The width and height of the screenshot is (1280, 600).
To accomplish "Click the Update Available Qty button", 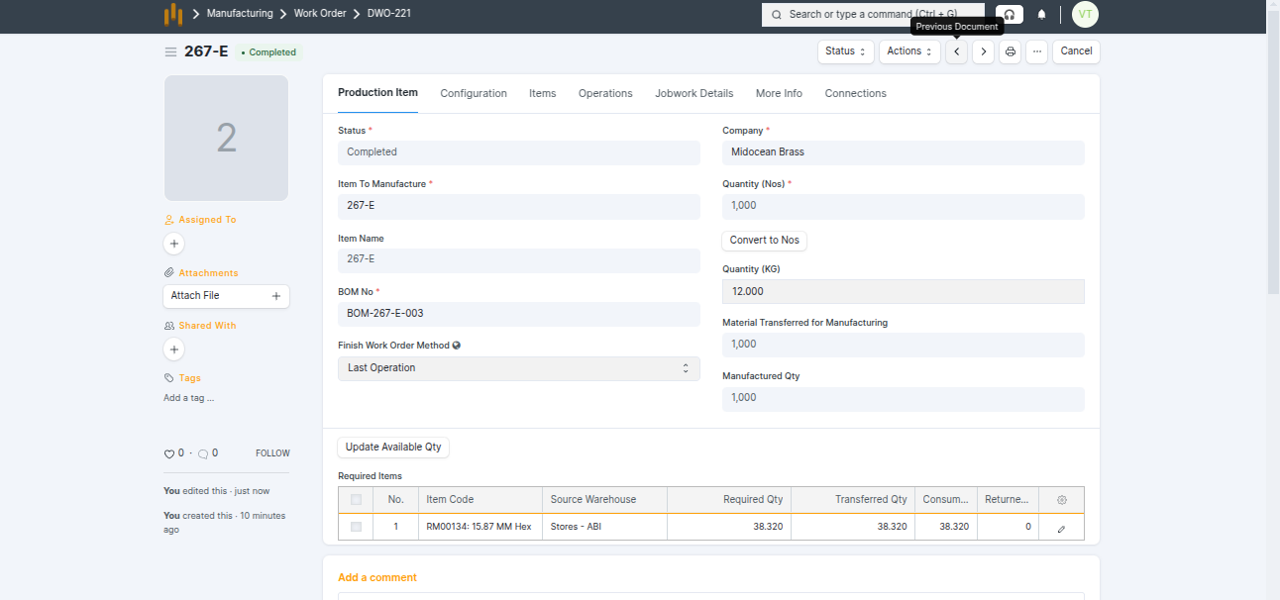I will [393, 448].
